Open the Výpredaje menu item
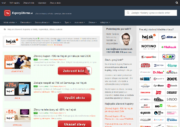180x127 pixels. pos(42,3)
